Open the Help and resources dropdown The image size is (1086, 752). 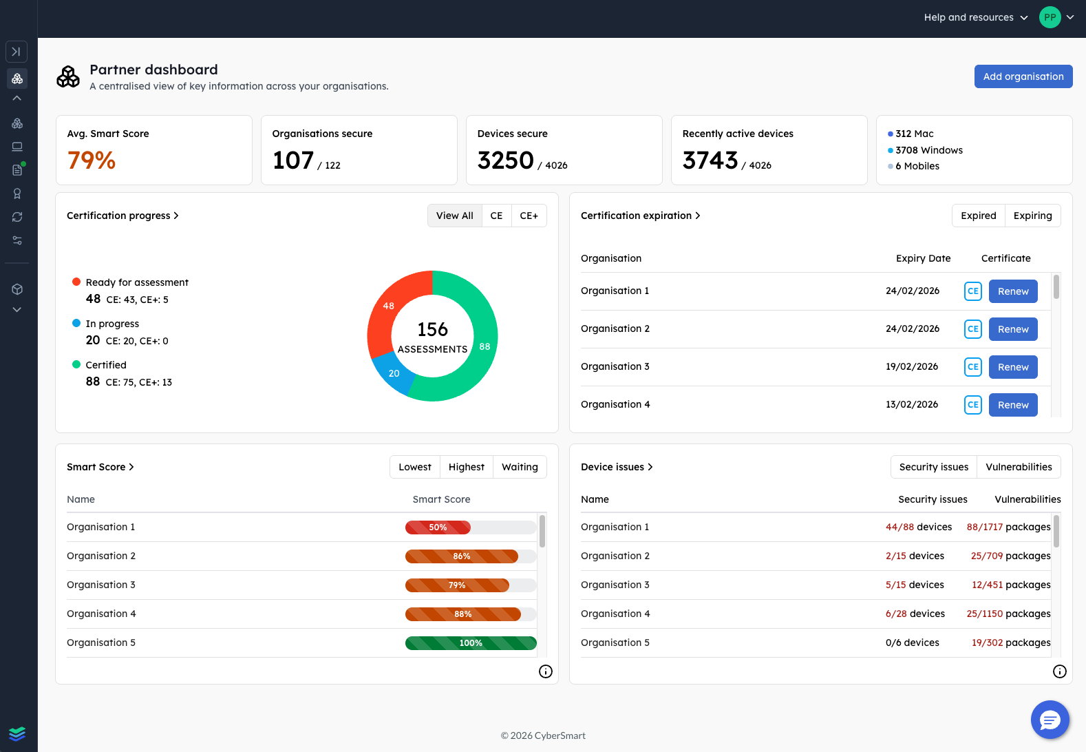tap(975, 17)
